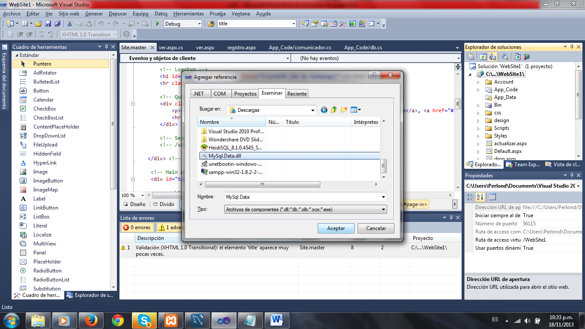Open the Nombre combo box dropdown arrow
The image size is (585, 329).
383,197
